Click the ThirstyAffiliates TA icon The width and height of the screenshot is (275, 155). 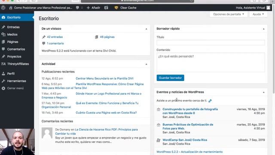(3, 64)
